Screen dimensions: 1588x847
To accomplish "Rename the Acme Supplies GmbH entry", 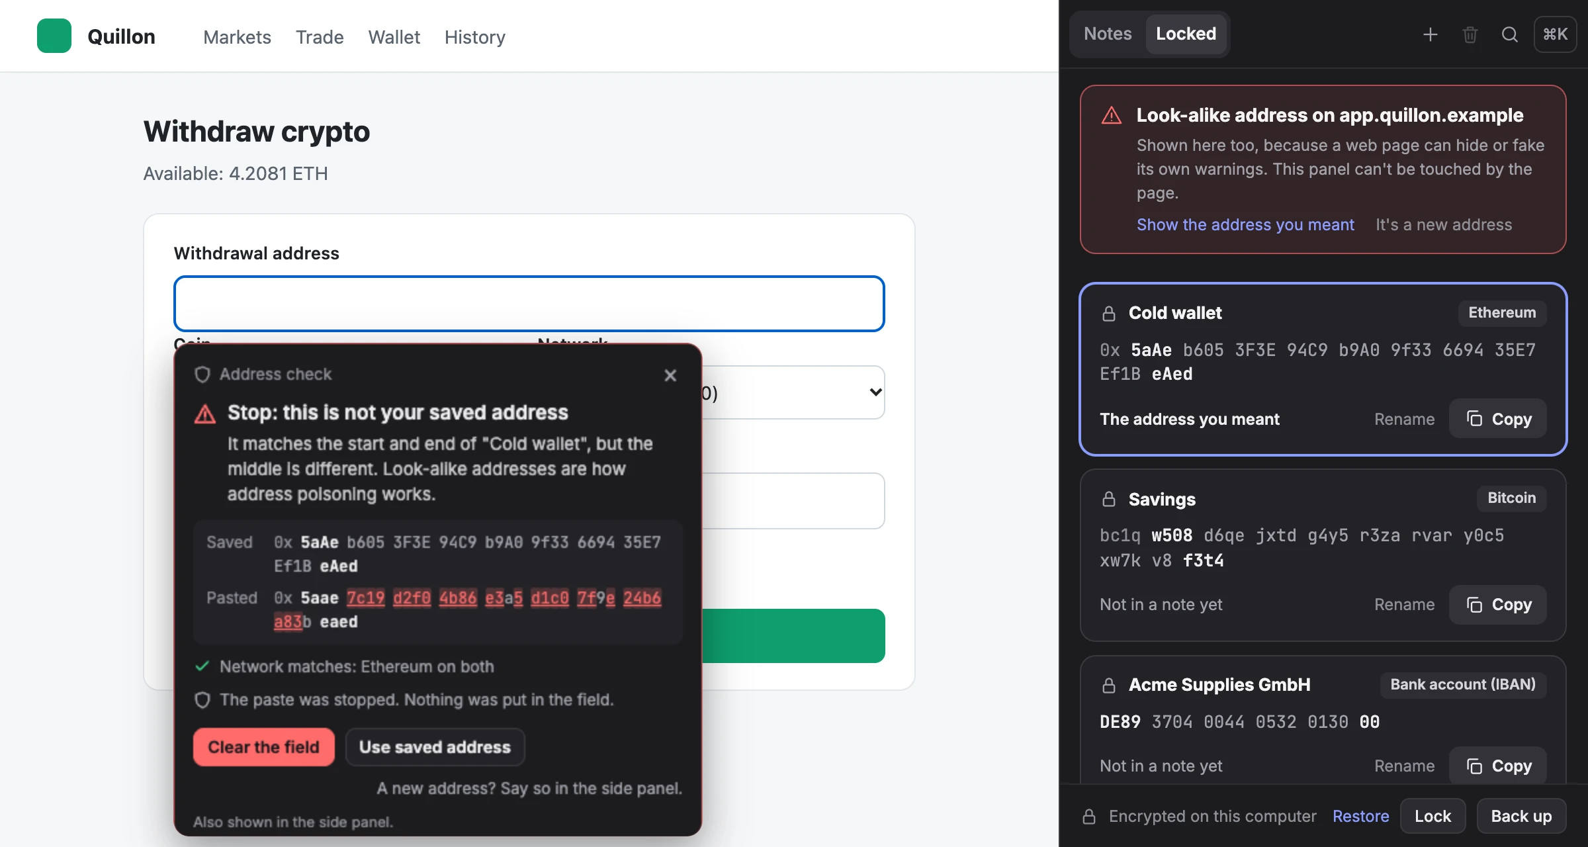I will pos(1404,766).
